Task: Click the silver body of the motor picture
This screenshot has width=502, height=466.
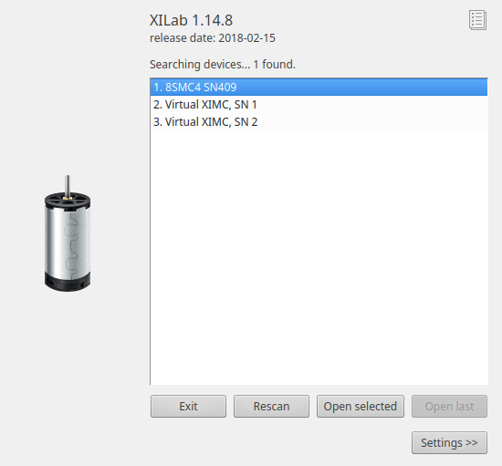Action: point(68,241)
